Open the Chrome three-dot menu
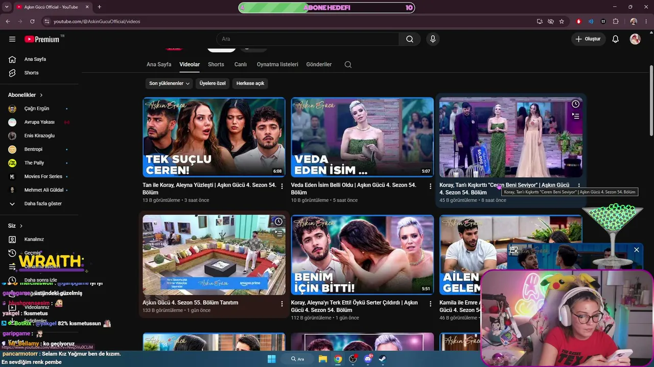 coord(646,21)
